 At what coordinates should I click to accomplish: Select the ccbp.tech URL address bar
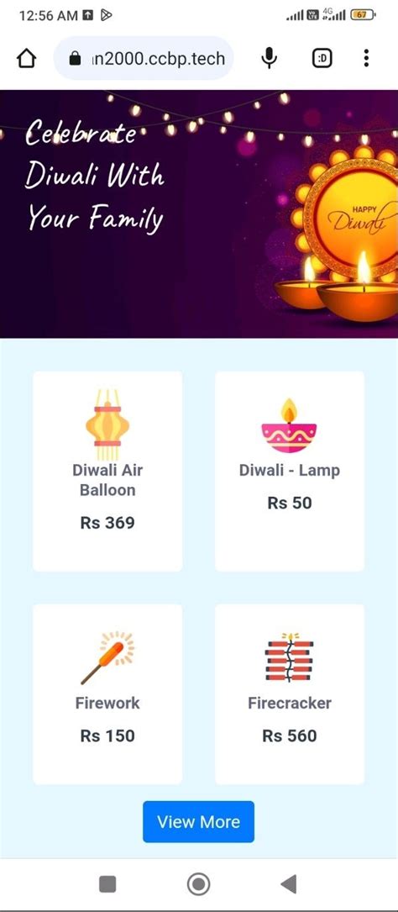143,58
